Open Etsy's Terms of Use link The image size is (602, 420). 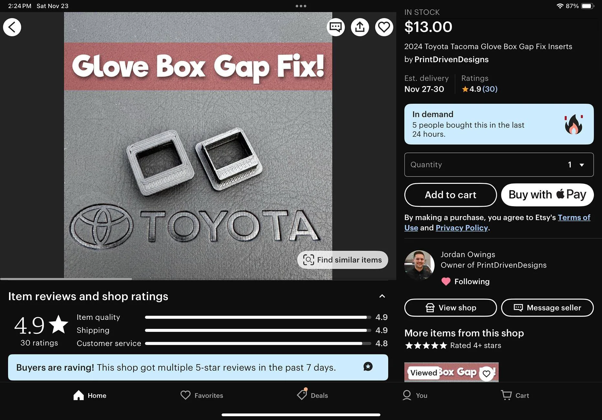click(574, 217)
